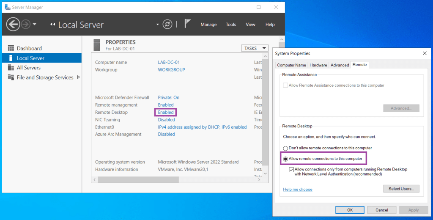Click the Help me choose link
Screen dimensions: 433x220
click(298, 190)
